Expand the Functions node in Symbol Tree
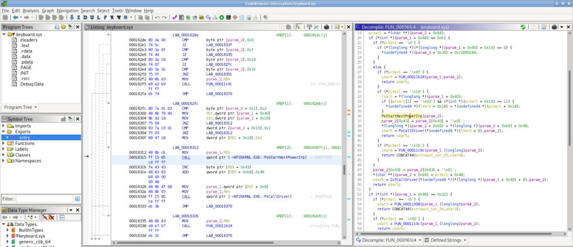 [4, 144]
